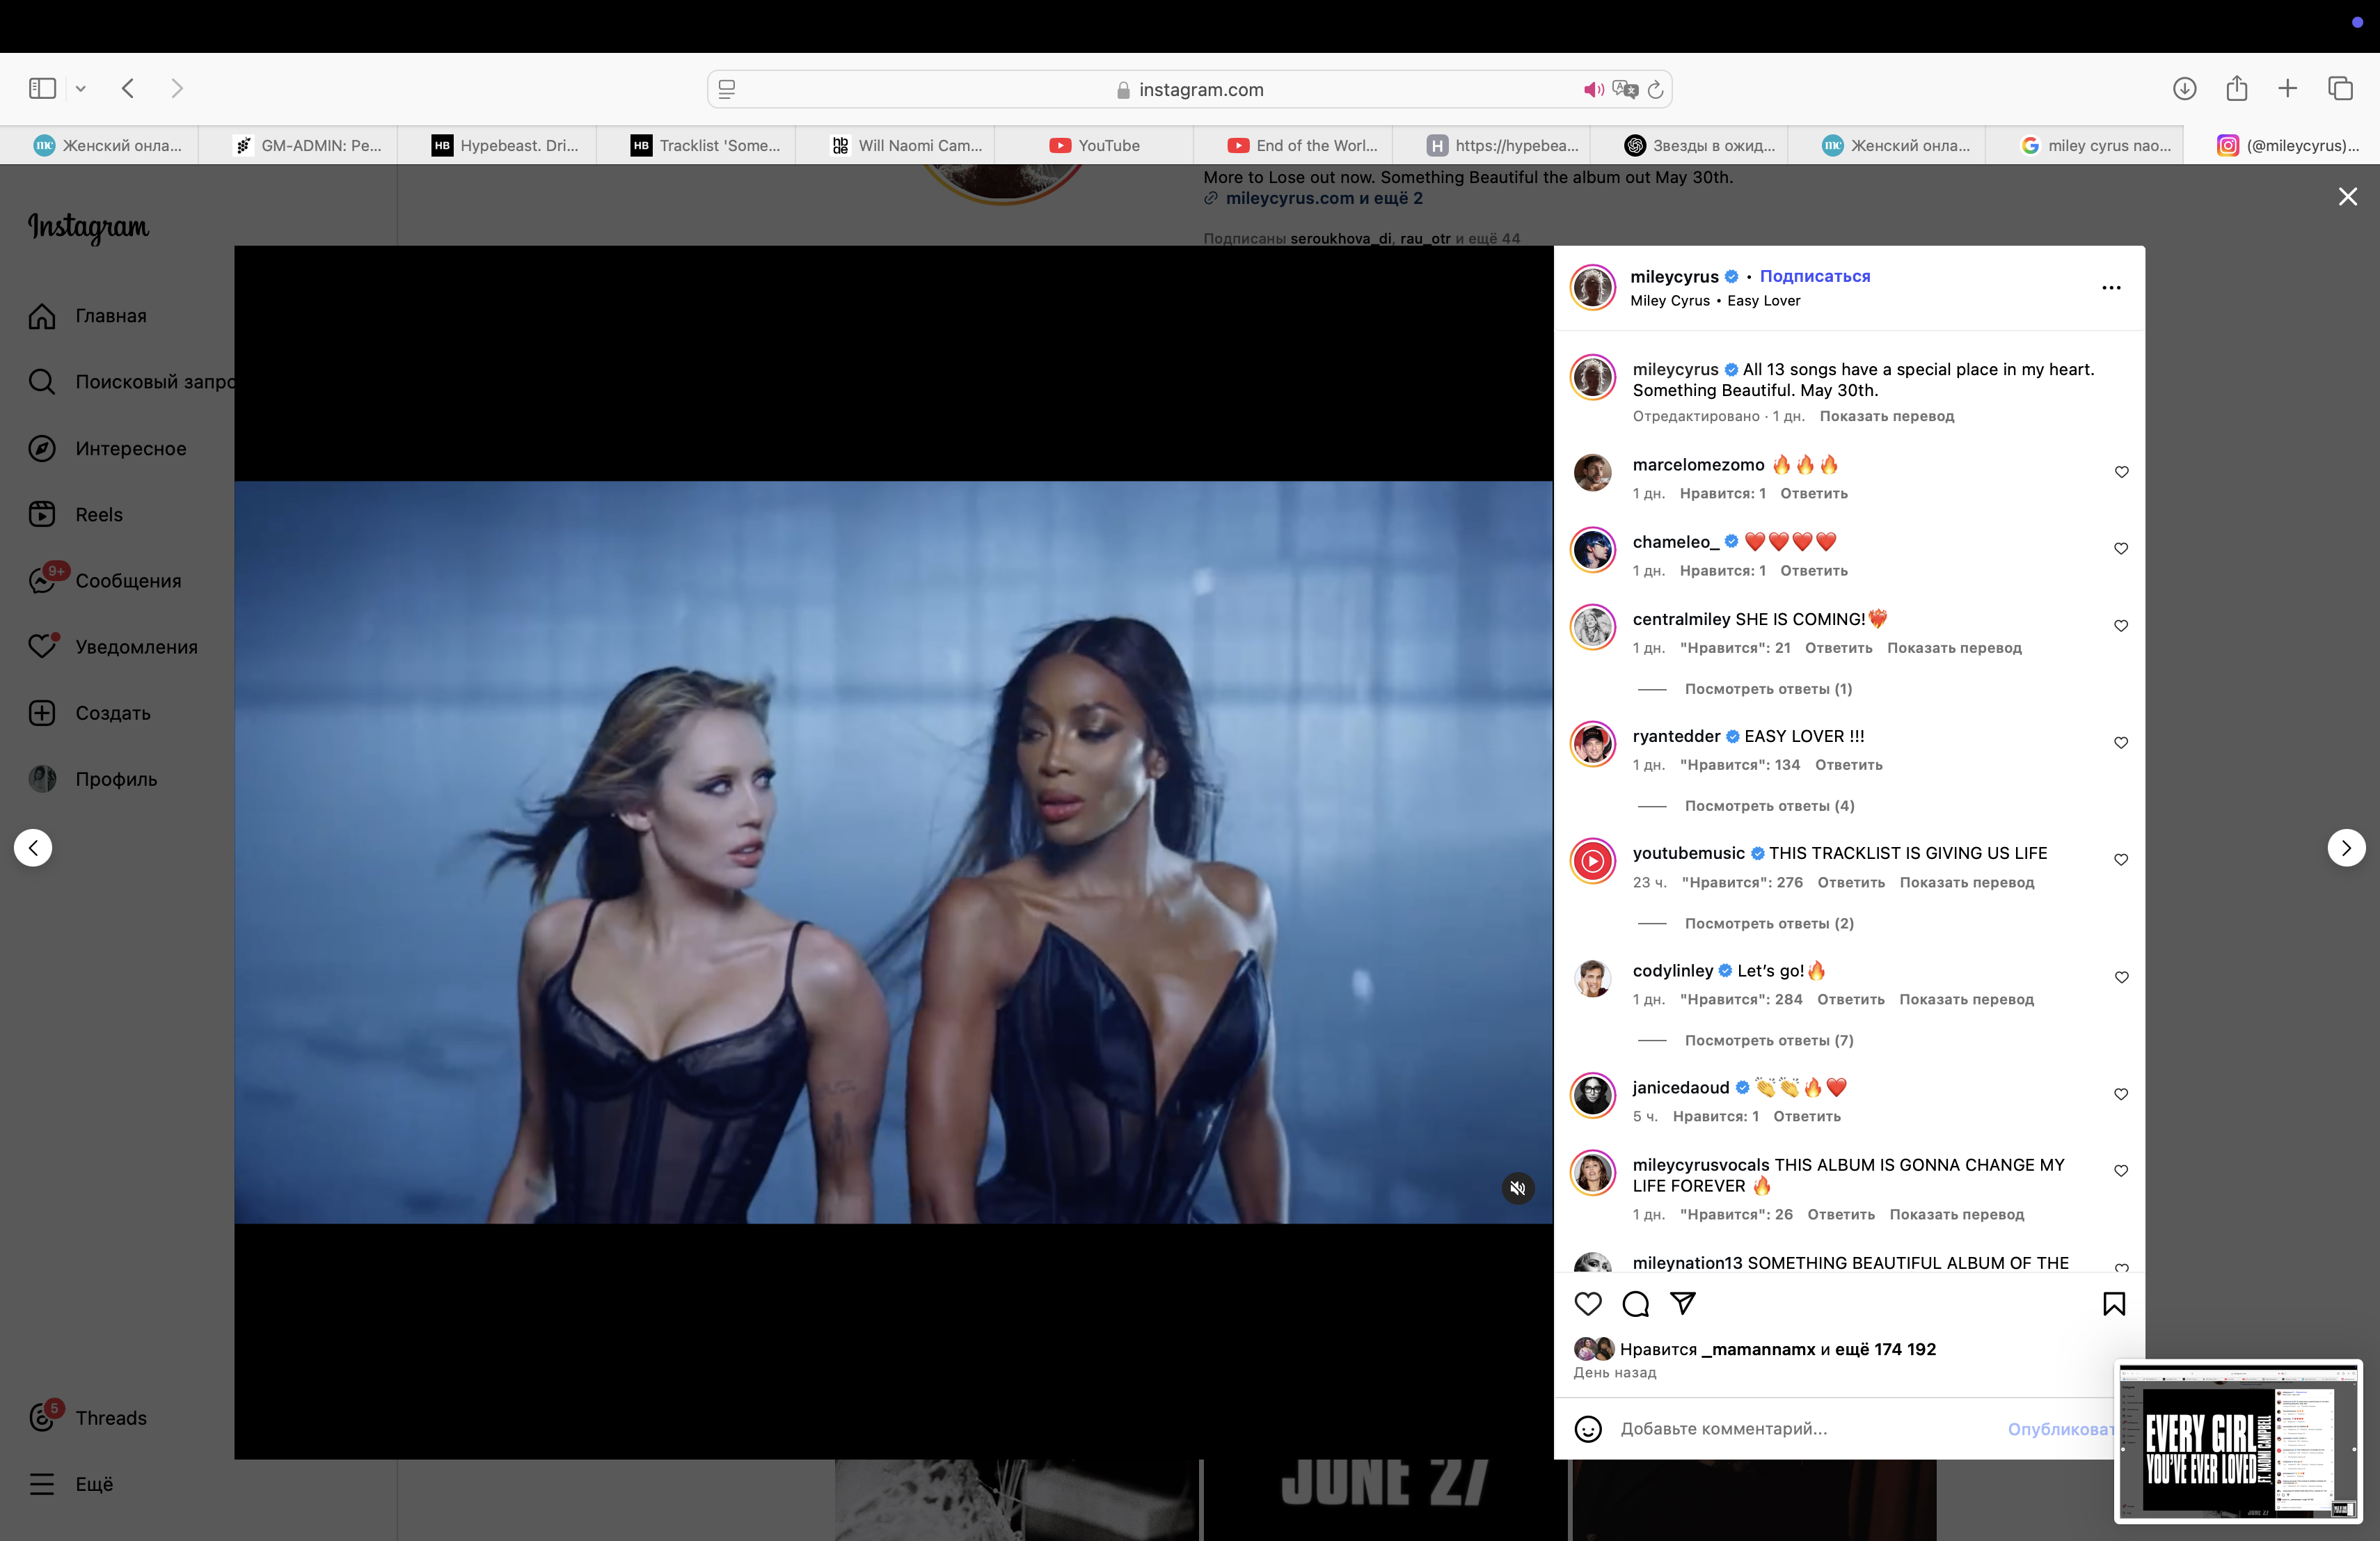Open Threads from the sidebar
Viewport: 2380px width, 1541px height.
(x=88, y=1418)
